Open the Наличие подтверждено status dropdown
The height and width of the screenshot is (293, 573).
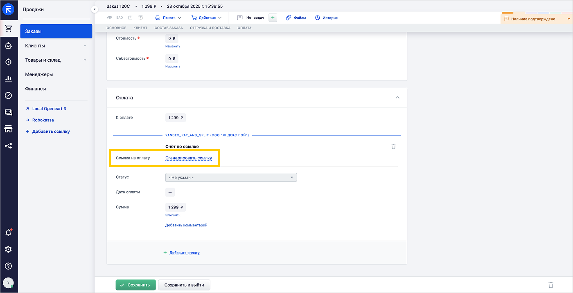[537, 19]
